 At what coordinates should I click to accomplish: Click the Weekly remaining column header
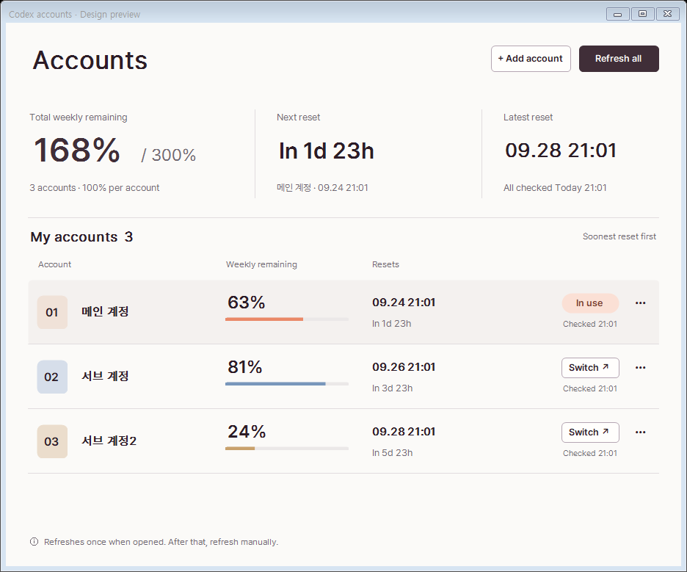click(x=261, y=264)
